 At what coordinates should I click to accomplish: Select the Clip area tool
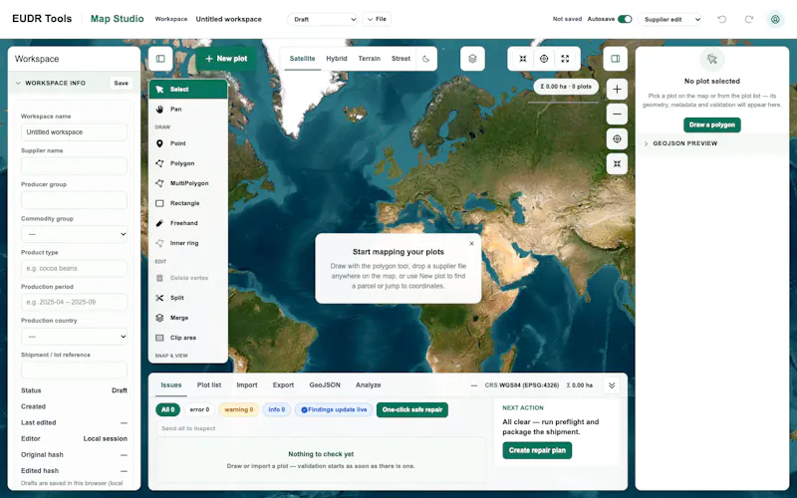click(187, 338)
